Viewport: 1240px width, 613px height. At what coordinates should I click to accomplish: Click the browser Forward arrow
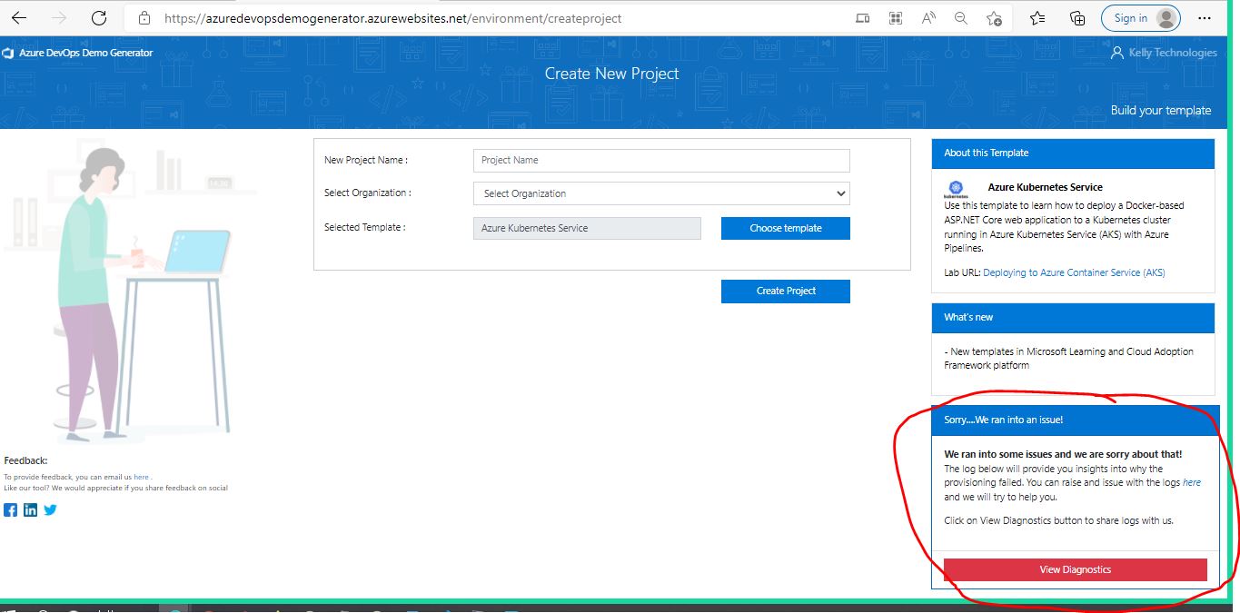[x=59, y=18]
